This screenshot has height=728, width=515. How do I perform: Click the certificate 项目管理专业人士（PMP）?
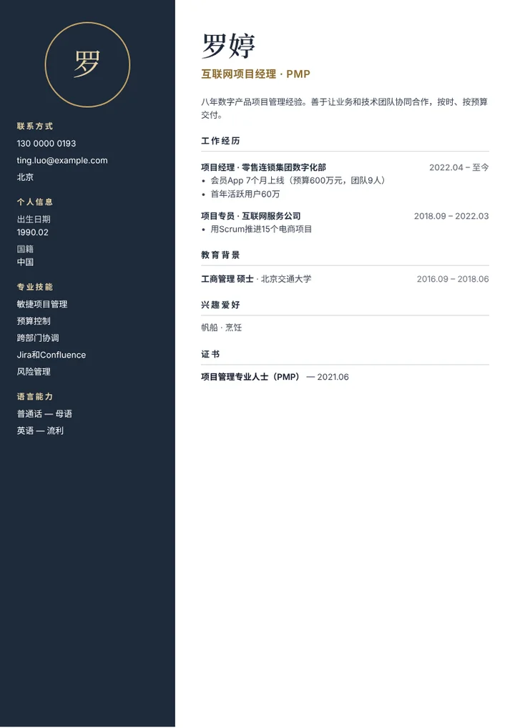click(251, 377)
